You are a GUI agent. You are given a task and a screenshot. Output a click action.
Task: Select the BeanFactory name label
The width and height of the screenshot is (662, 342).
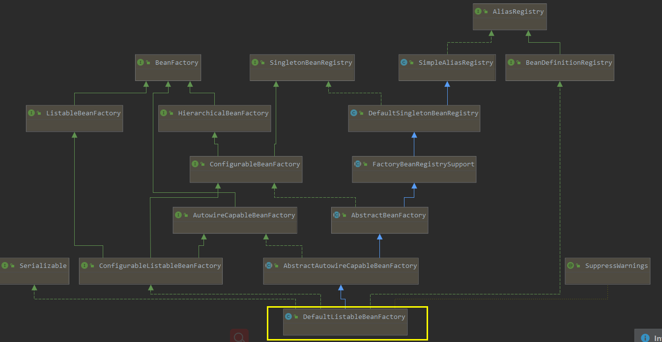tap(177, 62)
